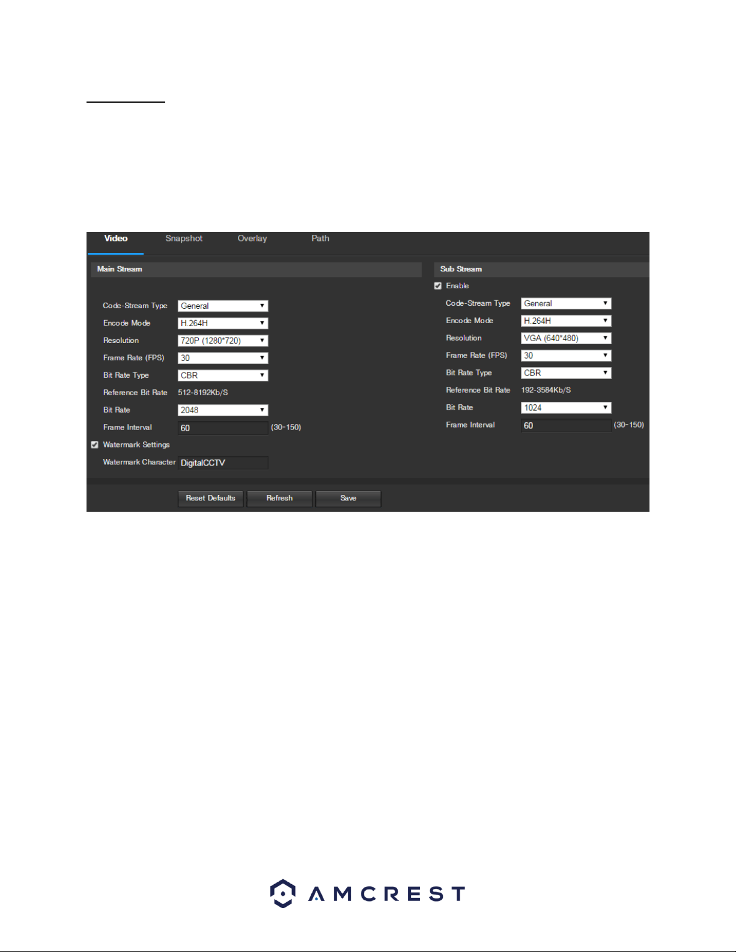The width and height of the screenshot is (736, 952).
Task: Toggle the Watermark Settings checkbox
Action: [x=94, y=445]
